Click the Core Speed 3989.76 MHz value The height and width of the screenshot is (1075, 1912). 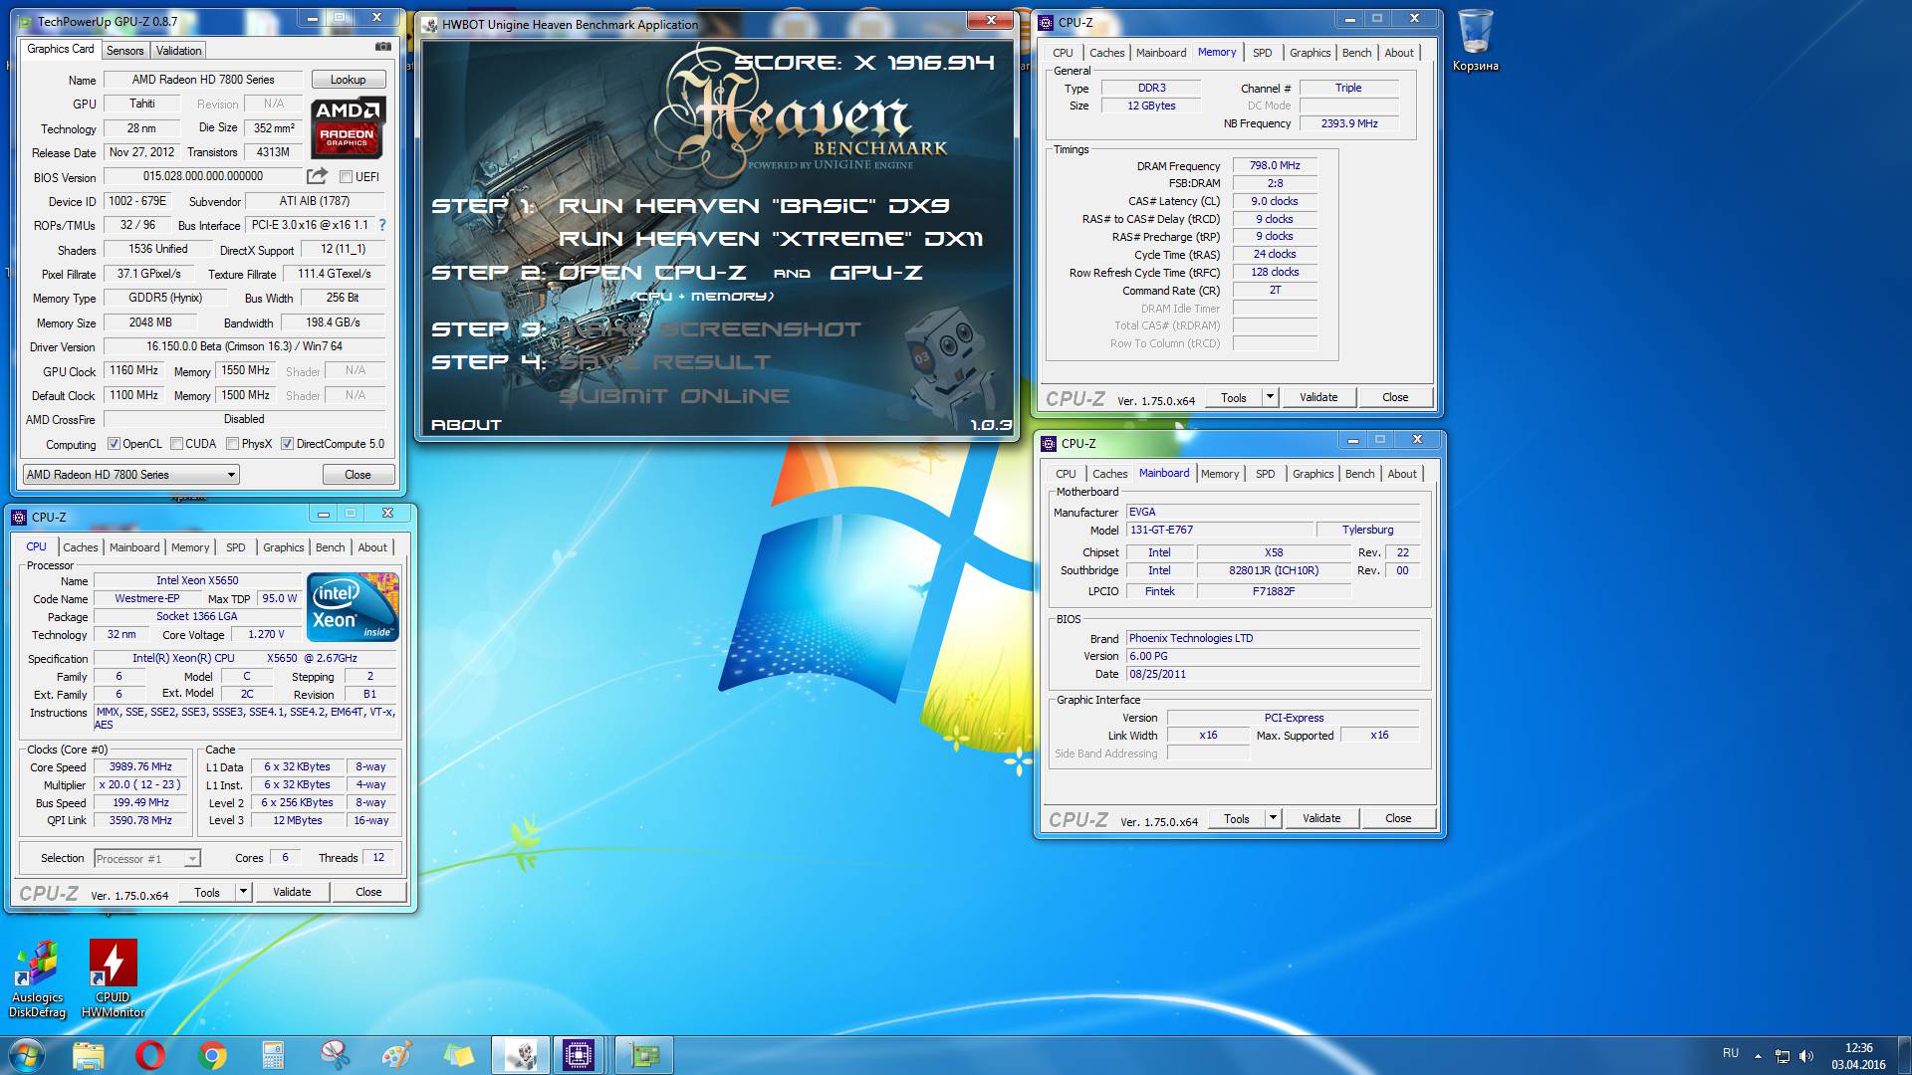(140, 767)
